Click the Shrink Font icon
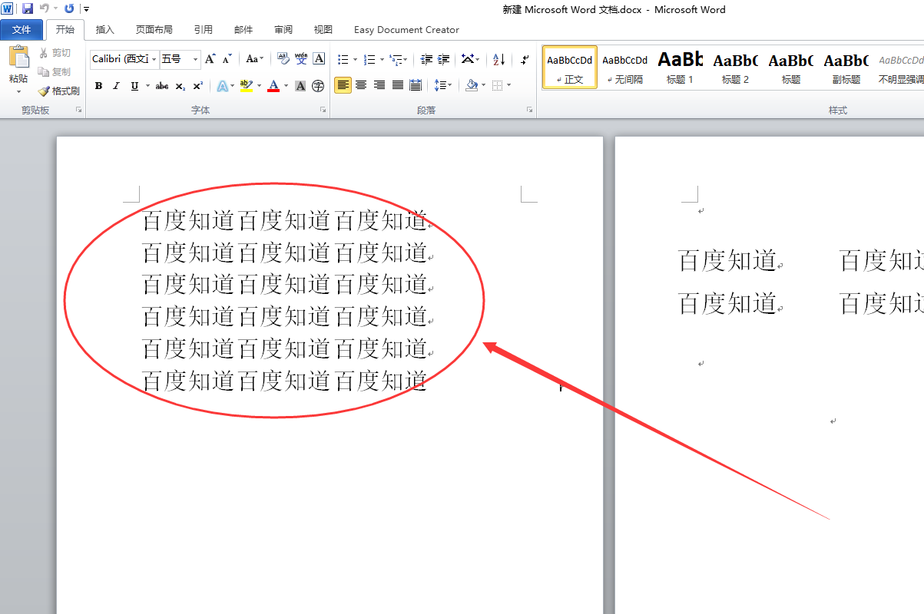This screenshot has height=614, width=924. (227, 59)
